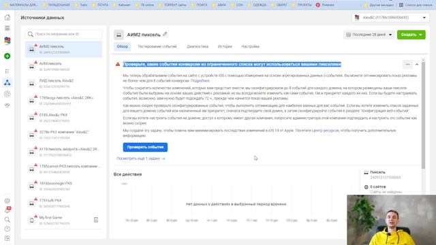Image resolution: width=436 pixels, height=245 pixels.
Task: Open ТОРРЕНТ сайты bookmark folder
Action: pos(173,5)
